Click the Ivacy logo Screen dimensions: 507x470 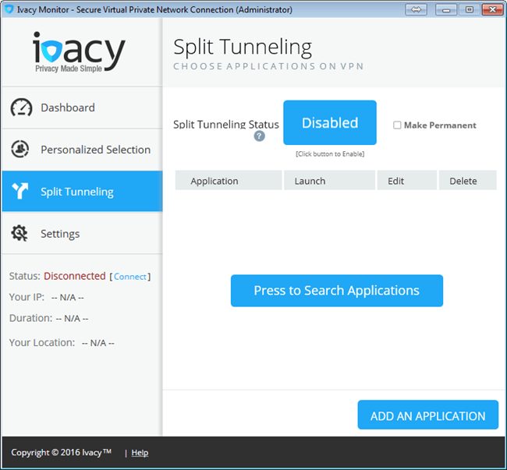pos(79,51)
